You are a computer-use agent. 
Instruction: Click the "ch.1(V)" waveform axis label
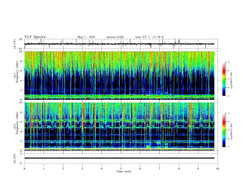click(x=15, y=44)
